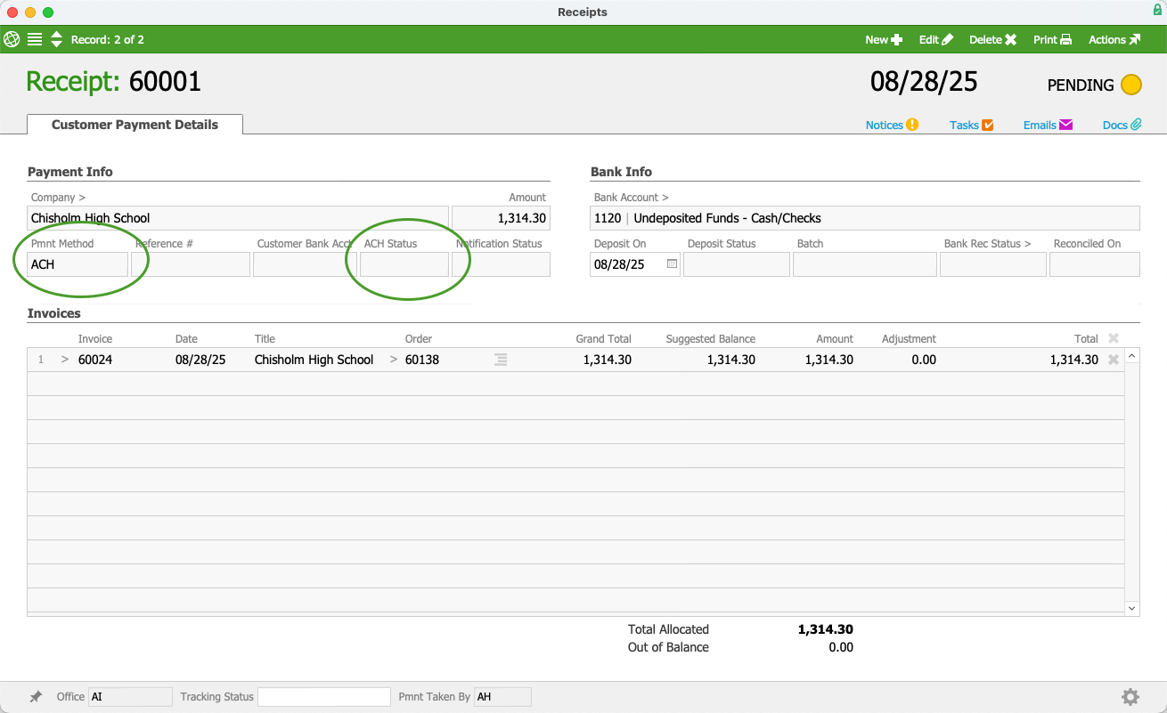Image resolution: width=1167 pixels, height=713 pixels.
Task: Click the Suggested Balance value 1,314.30
Action: click(731, 360)
